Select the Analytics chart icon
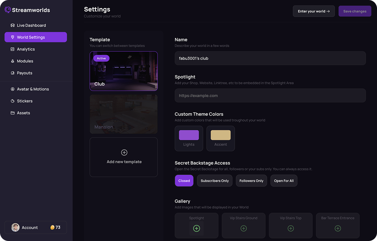Screen dimensions: 377x241 [12, 49]
